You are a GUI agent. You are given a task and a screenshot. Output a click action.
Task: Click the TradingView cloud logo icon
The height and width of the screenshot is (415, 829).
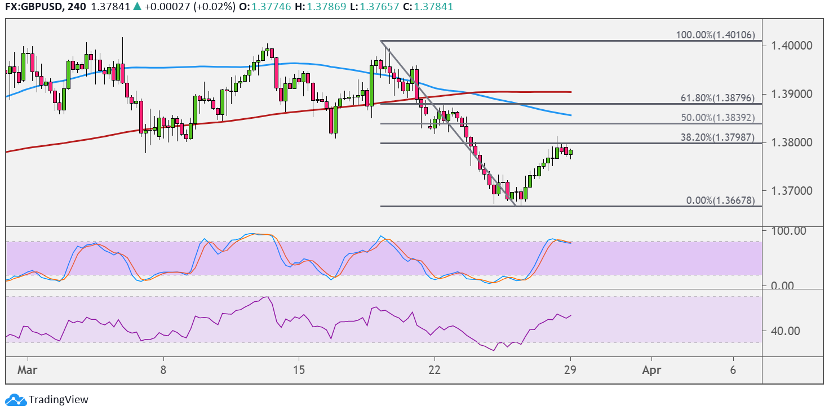point(16,400)
